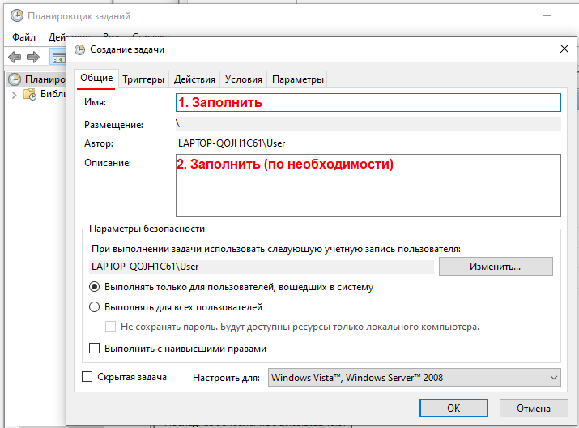This screenshot has width=579, height=428.
Task: Open the Действия tab
Action: (x=194, y=79)
